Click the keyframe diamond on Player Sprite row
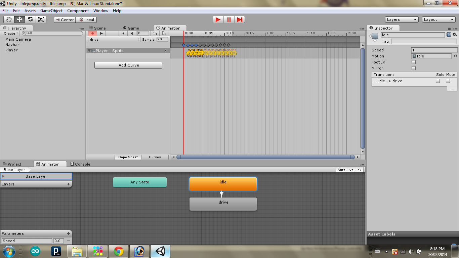 [165, 51]
